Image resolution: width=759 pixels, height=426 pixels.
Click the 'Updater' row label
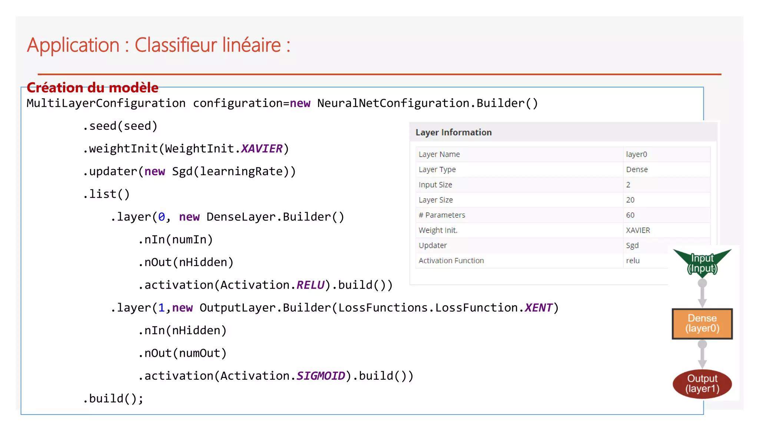(432, 245)
